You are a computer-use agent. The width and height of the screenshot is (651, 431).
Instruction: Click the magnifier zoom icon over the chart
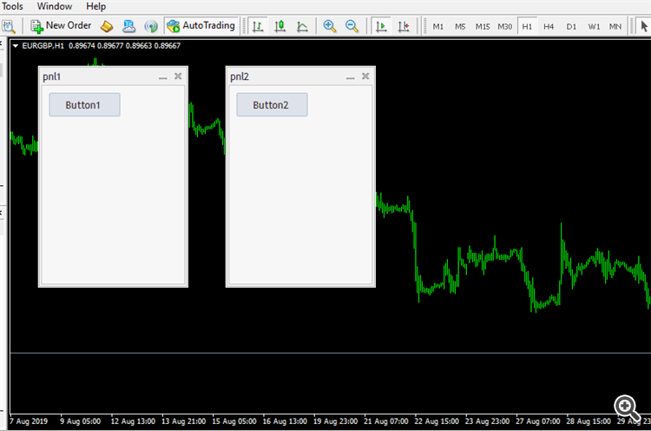[x=627, y=408]
